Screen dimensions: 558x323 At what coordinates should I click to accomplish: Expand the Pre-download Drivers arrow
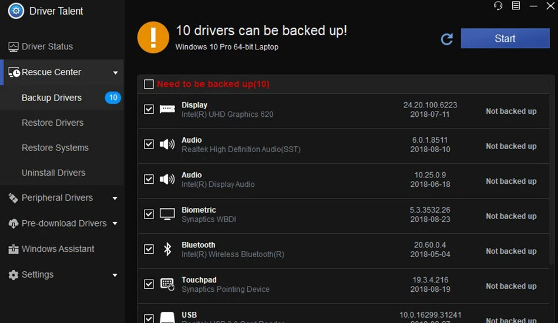pyautogui.click(x=115, y=223)
